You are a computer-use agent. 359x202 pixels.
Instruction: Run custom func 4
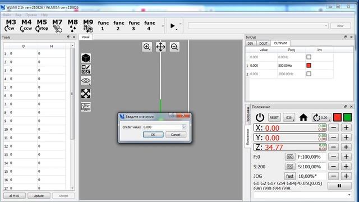click(x=150, y=25)
